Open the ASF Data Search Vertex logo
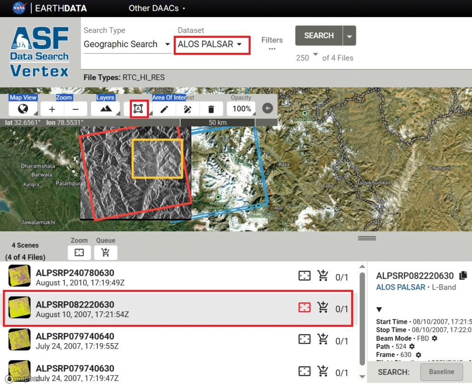 point(40,52)
